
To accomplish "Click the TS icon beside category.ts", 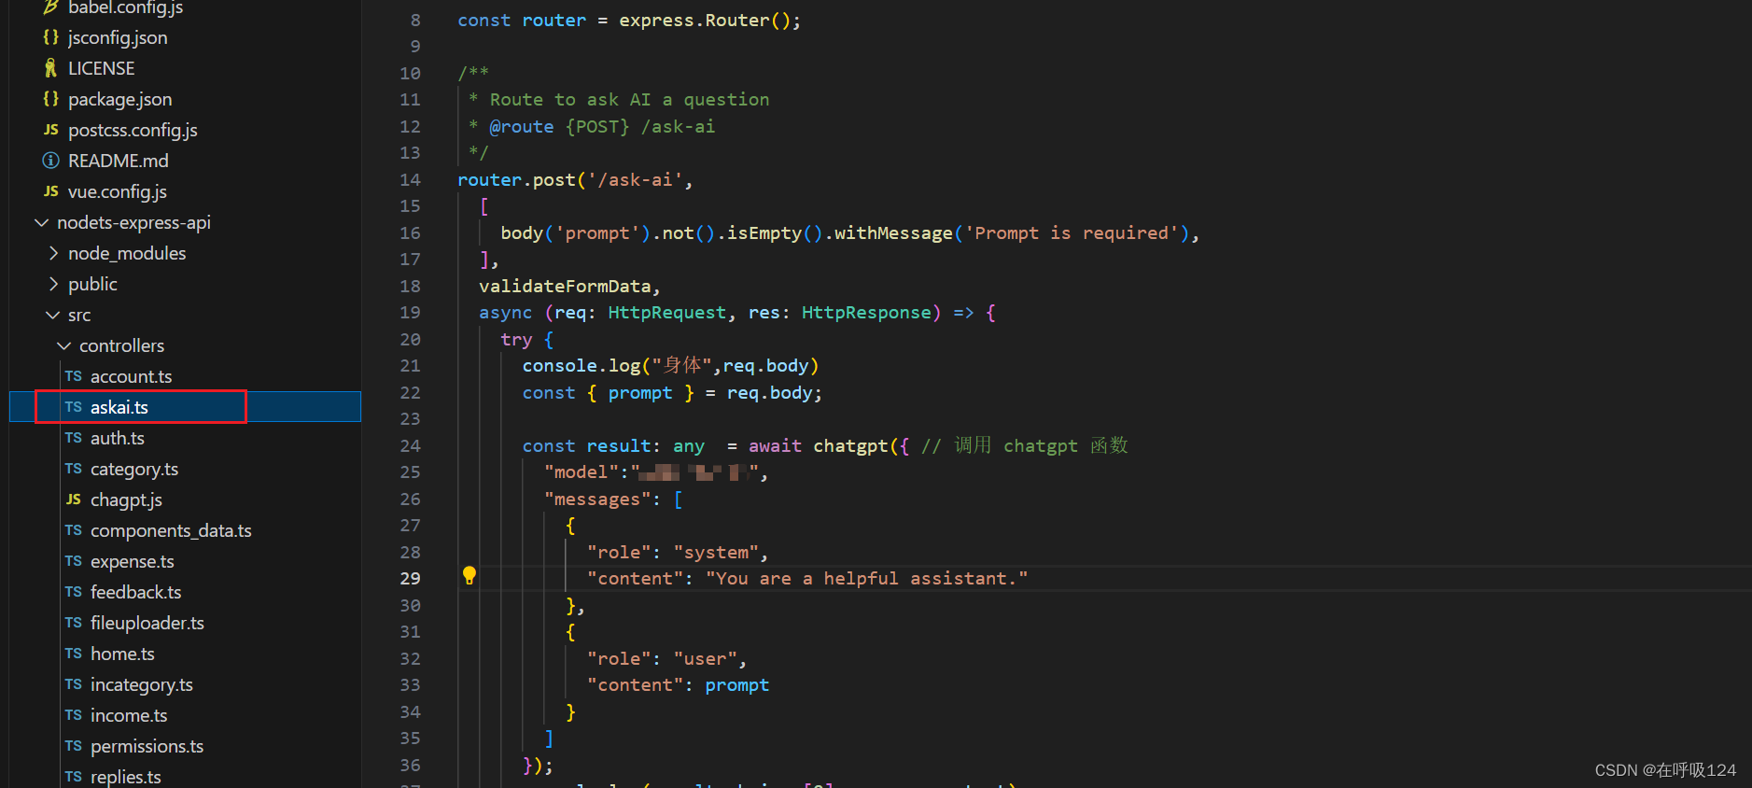I will pyautogui.click(x=74, y=469).
